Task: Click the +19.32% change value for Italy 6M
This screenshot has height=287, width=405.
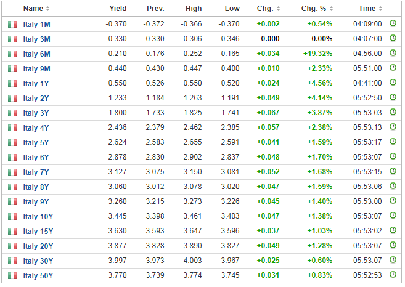Action: (x=317, y=54)
